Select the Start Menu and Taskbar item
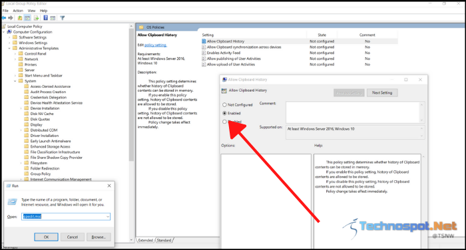Viewport: 466px width, 250px height. click(x=43, y=75)
